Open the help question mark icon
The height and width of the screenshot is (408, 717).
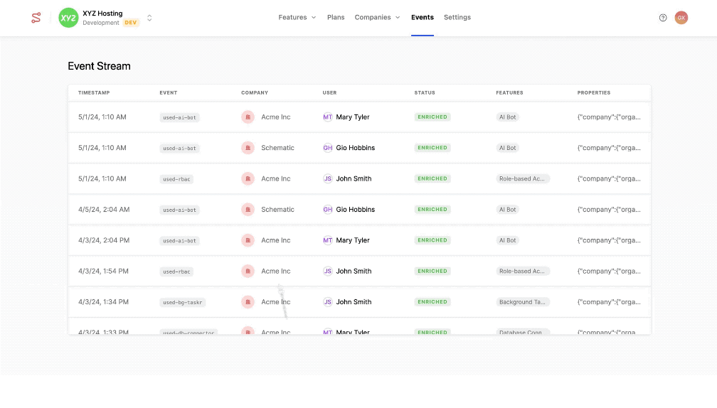click(x=663, y=18)
